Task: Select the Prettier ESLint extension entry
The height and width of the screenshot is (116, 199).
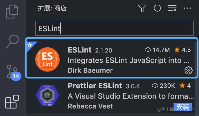Action: coord(112,96)
